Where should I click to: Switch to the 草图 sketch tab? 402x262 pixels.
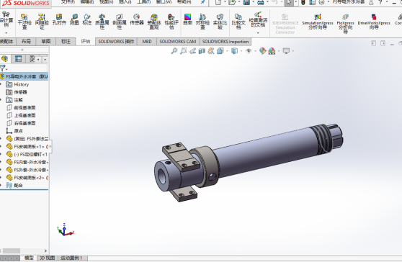[46, 41]
